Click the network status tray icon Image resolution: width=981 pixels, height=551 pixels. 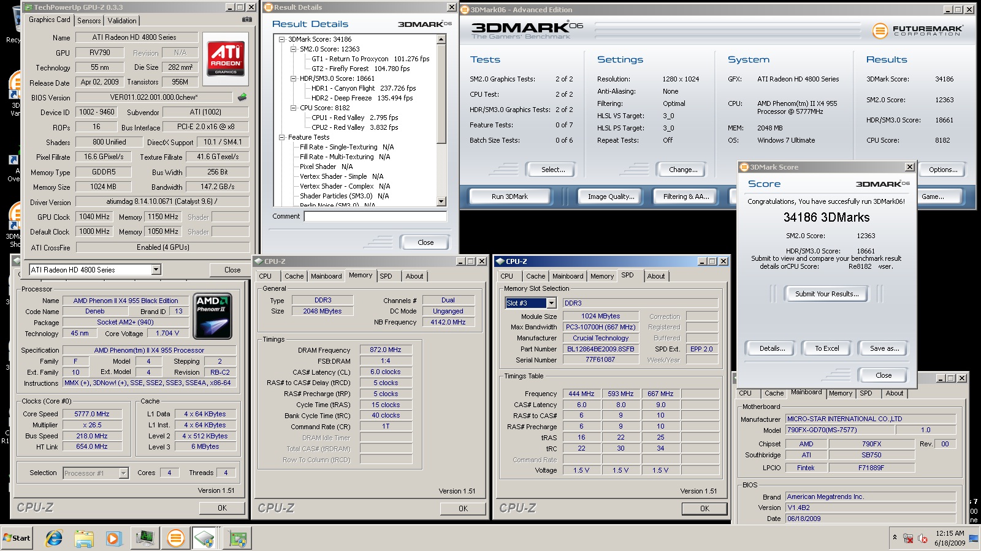908,538
